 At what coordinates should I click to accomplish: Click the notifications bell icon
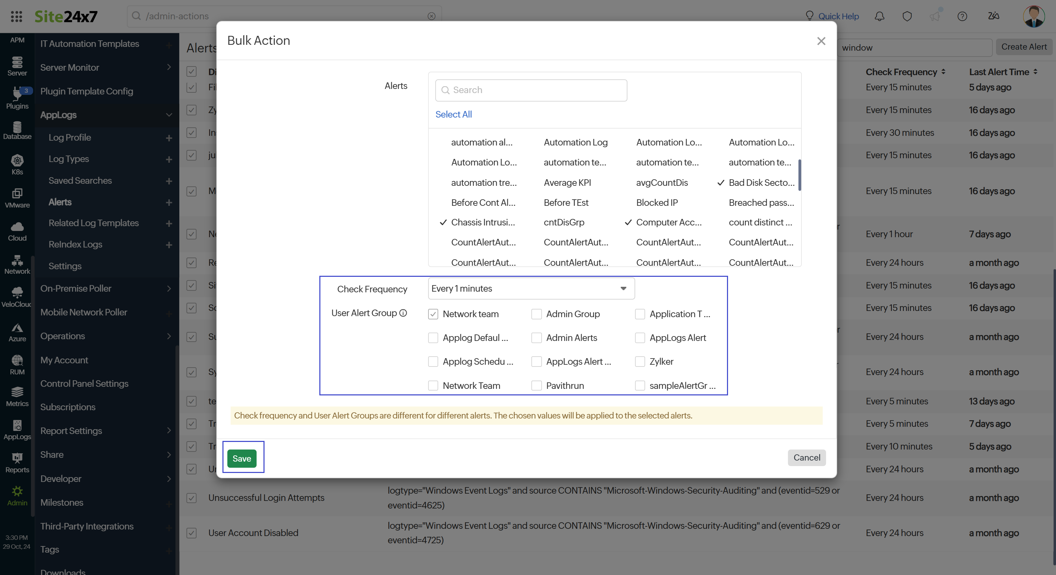point(879,16)
